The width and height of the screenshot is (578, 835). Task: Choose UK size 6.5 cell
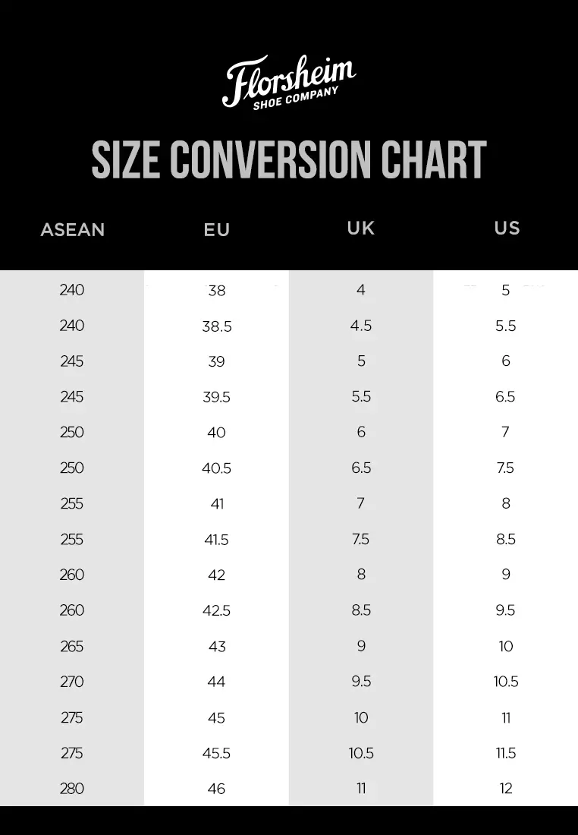[361, 468]
